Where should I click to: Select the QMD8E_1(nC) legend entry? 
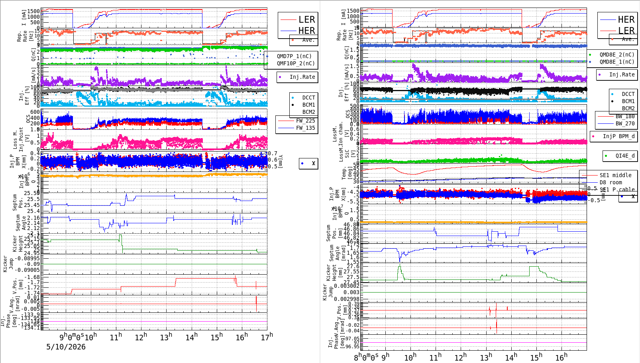tap(617, 62)
